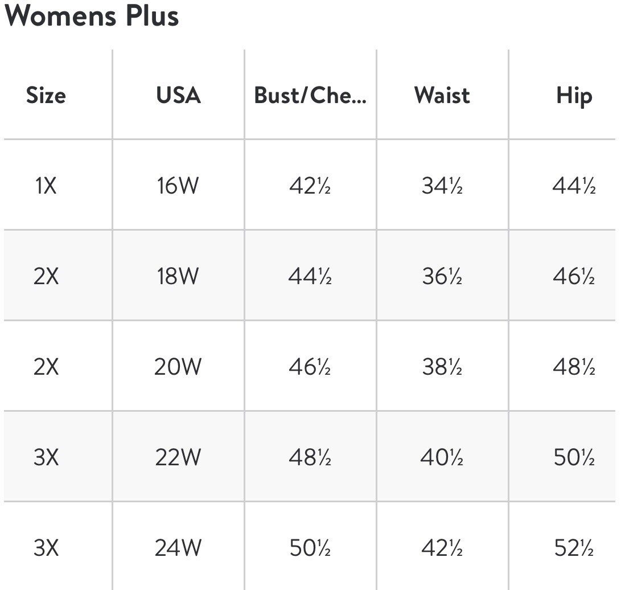
Task: Click the 1X size cell
Action: (46, 186)
